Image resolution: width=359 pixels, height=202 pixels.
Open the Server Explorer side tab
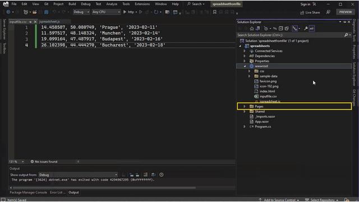pos(4,29)
